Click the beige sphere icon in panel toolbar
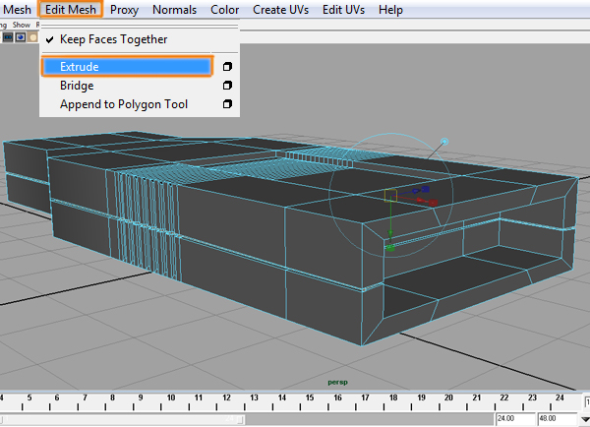590x427 pixels. coord(33,37)
